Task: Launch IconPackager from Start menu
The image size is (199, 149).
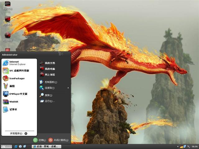Action: (x=19, y=79)
